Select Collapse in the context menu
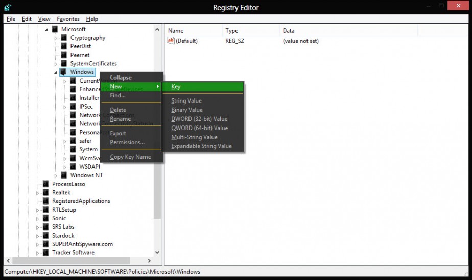Screen dimensions: 472x280 [x=131, y=77]
